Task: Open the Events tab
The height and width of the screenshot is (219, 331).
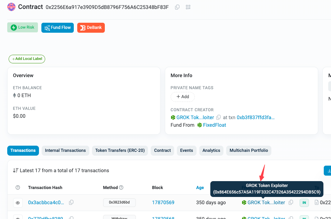Action: 187,150
